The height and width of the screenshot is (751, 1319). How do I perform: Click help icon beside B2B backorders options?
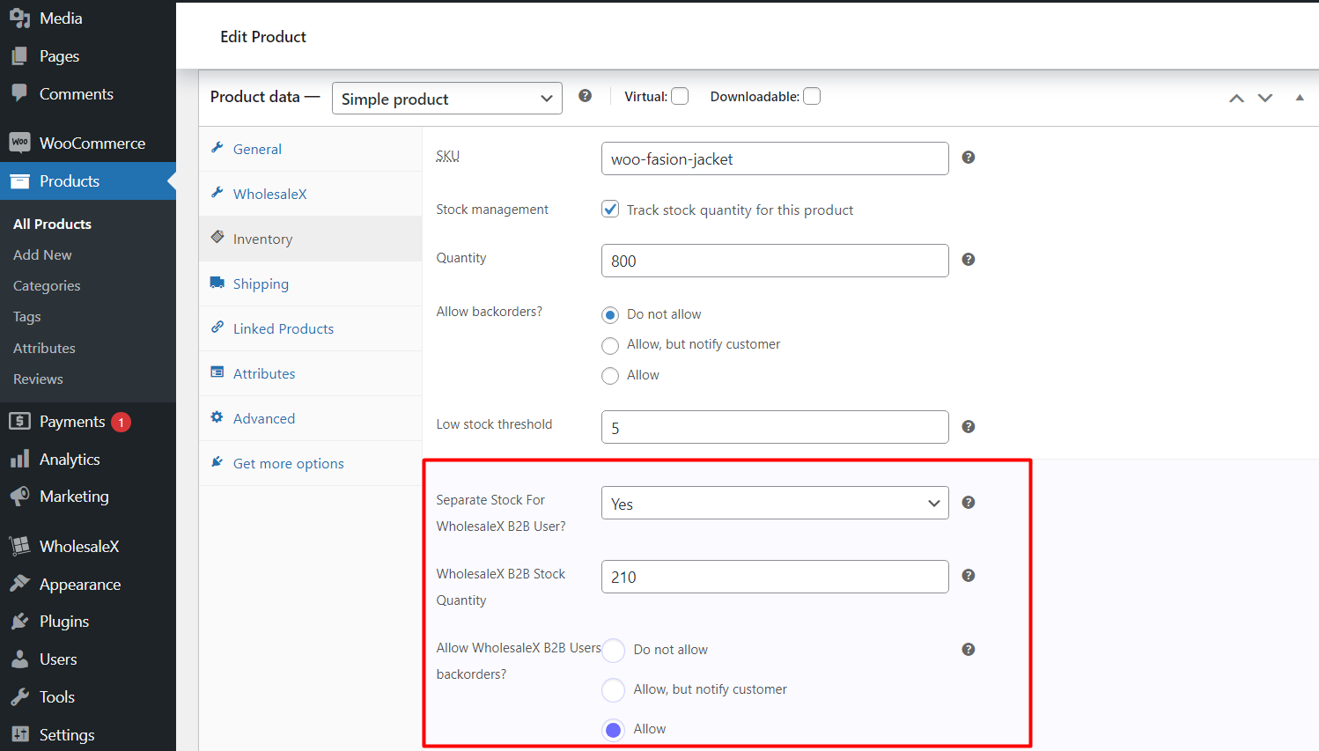tap(968, 650)
